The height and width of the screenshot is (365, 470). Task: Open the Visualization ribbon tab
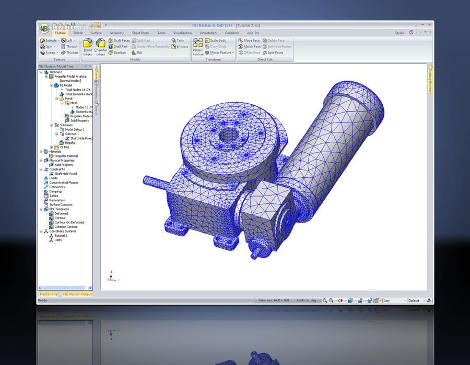coord(182,33)
